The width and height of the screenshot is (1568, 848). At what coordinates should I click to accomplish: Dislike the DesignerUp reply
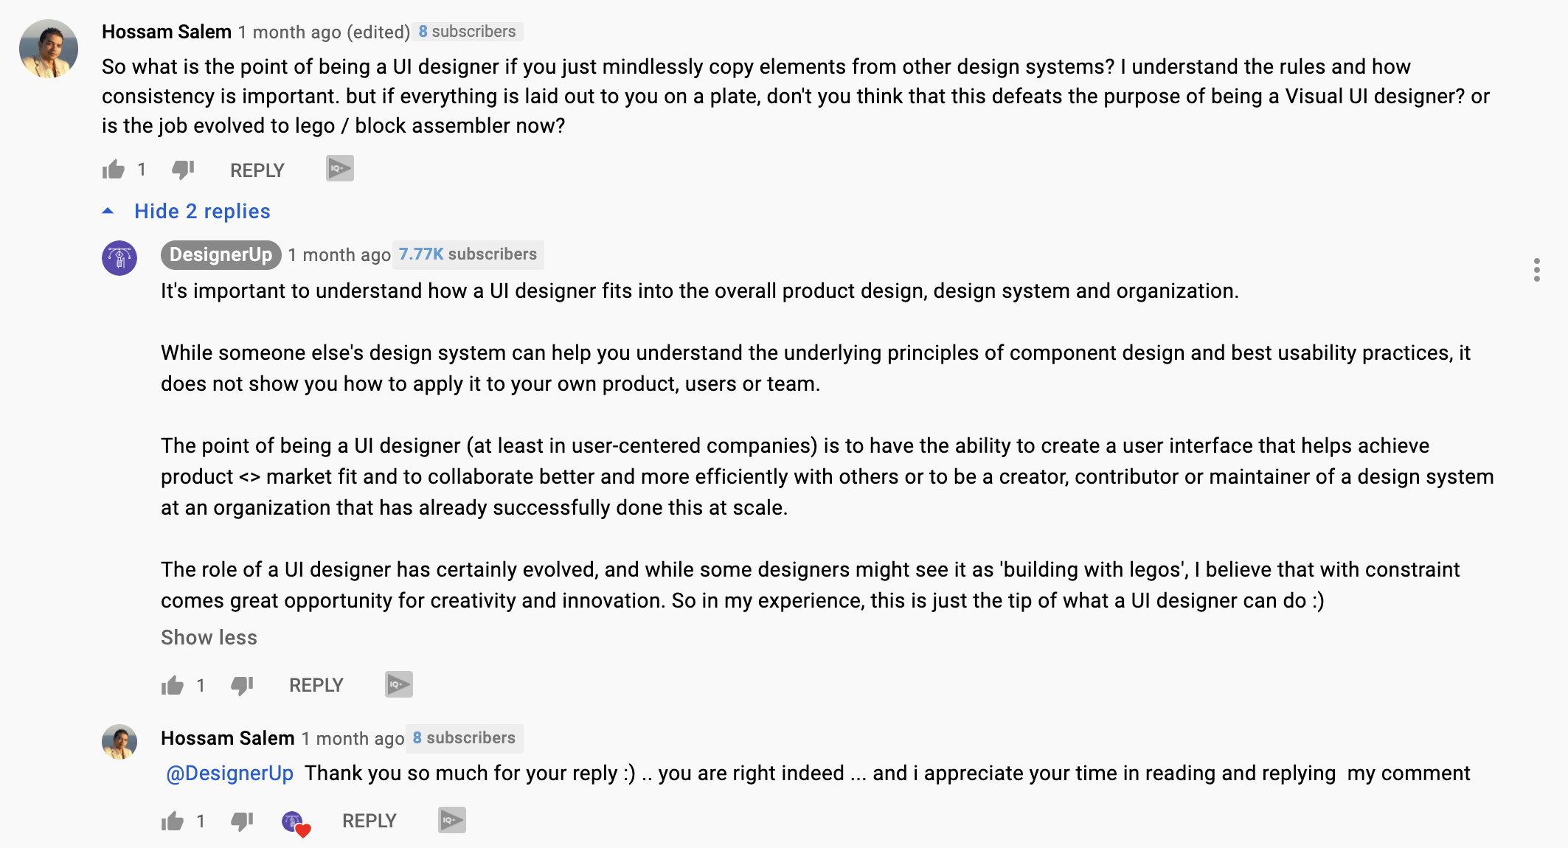pyautogui.click(x=242, y=686)
